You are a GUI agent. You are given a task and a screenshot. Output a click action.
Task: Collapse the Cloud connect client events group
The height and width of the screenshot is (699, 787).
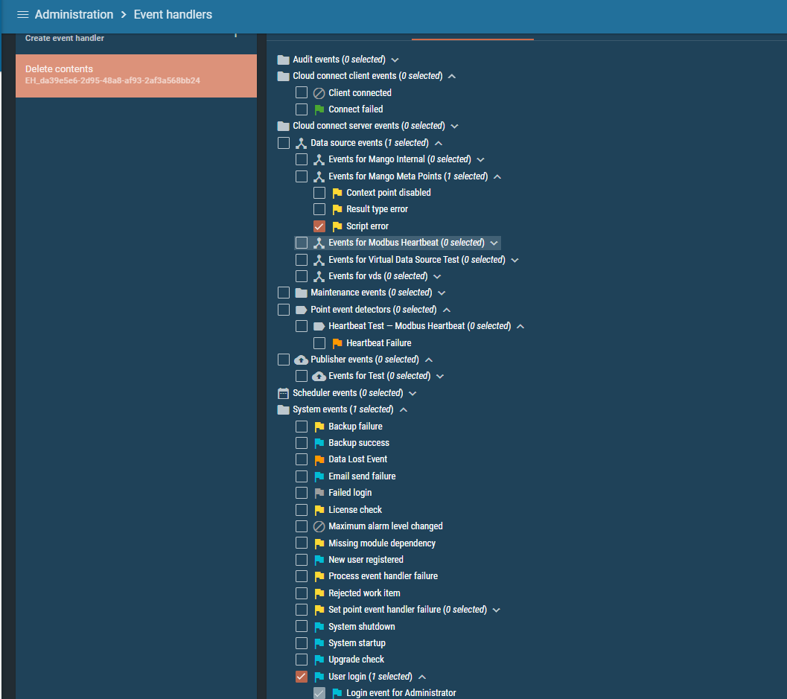click(452, 76)
